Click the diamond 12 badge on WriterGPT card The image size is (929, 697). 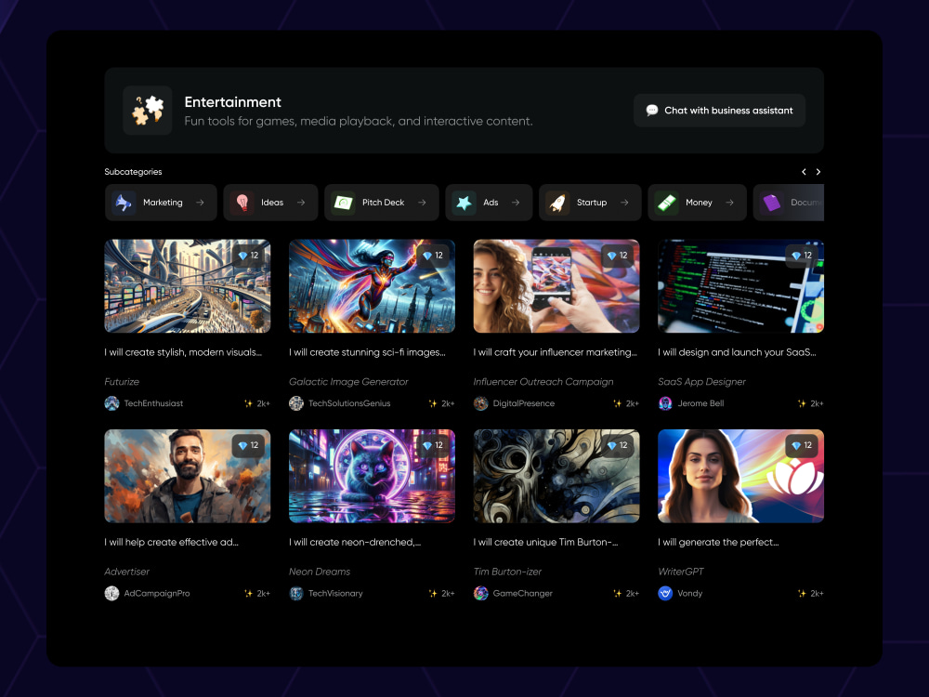tap(802, 445)
